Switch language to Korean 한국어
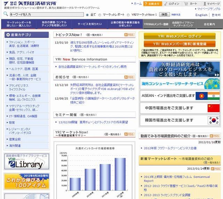Viewport: 223px width, 199px height. pyautogui.click(x=216, y=15)
